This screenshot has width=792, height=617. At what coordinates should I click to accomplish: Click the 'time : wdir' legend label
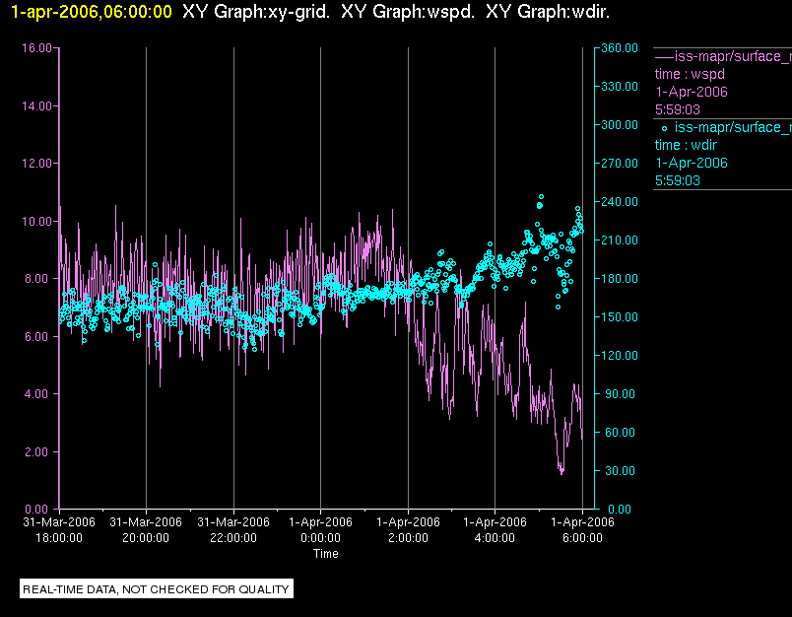coord(686,145)
